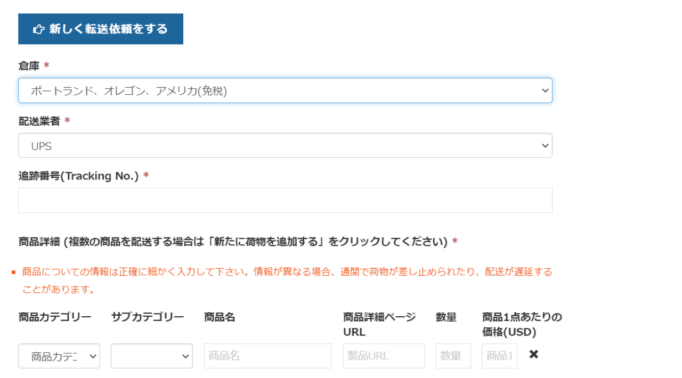Image resolution: width=682 pixels, height=378 pixels.
Task: Open the サブカテゴリー dropdown
Action: point(152,356)
